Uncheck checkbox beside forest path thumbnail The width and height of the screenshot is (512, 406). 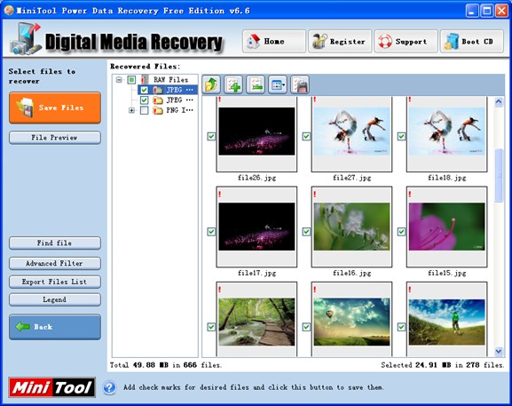tap(211, 327)
